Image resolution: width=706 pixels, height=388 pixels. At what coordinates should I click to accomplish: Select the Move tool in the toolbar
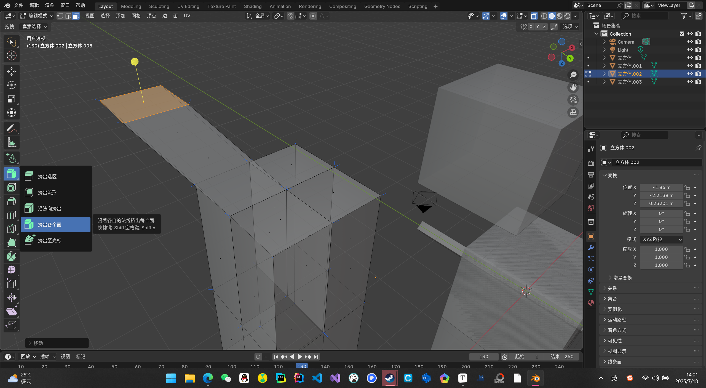[x=11, y=71]
